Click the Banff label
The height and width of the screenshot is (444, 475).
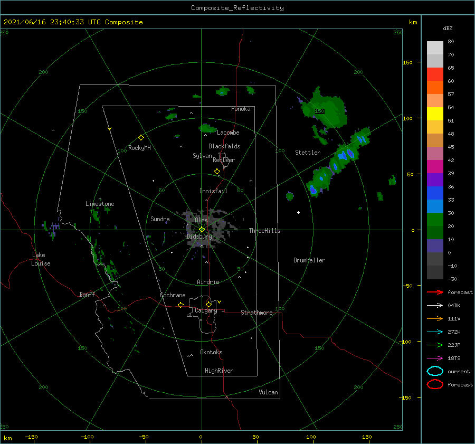tap(87, 294)
